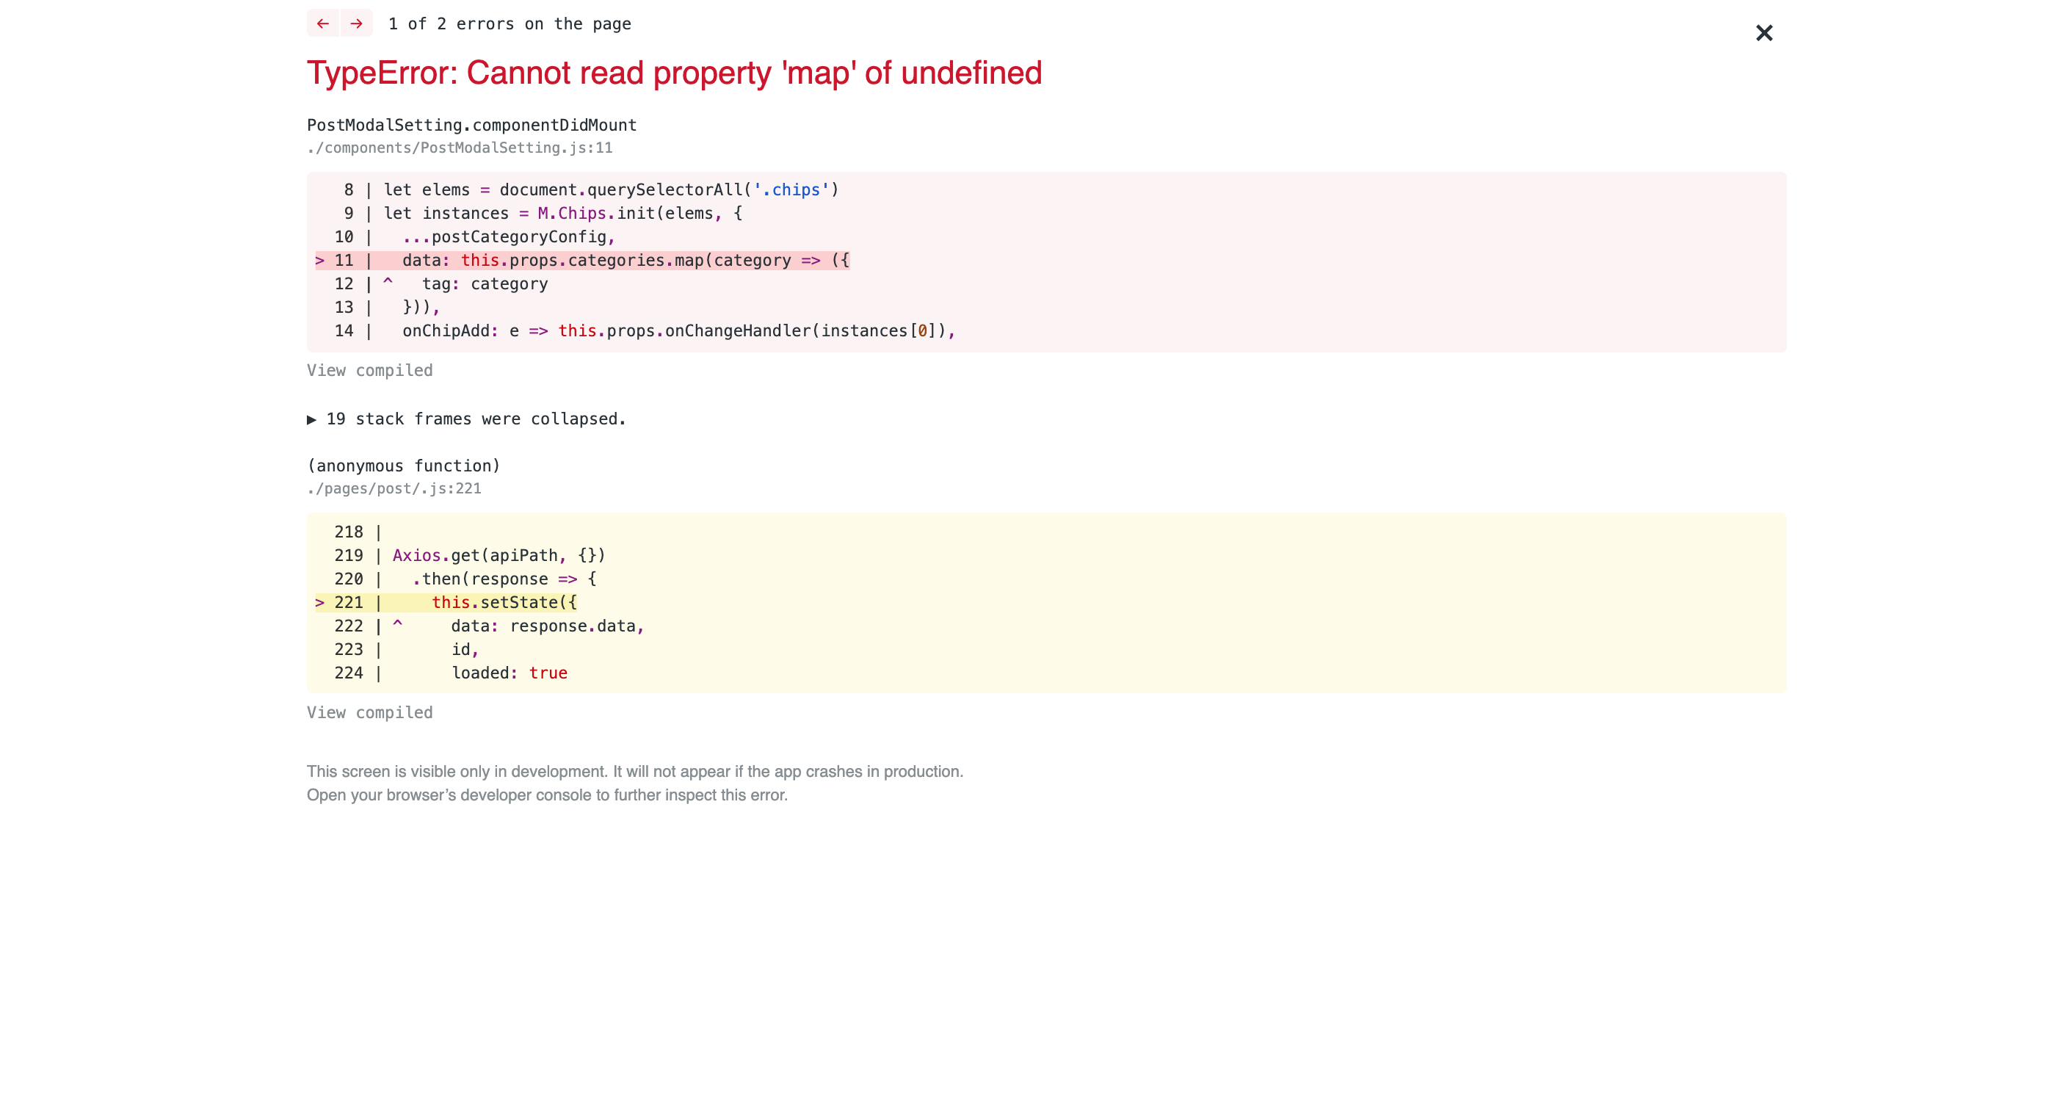
Task: Select the collapsed stack frames triangle
Action: click(313, 419)
